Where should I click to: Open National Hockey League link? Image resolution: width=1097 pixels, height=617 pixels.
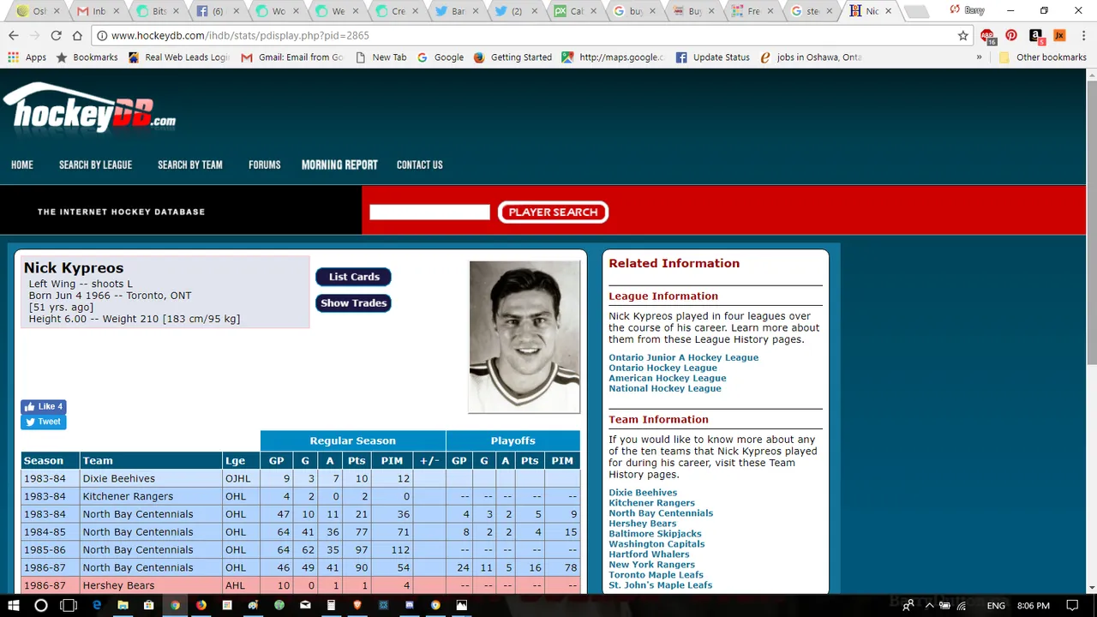[x=664, y=388]
